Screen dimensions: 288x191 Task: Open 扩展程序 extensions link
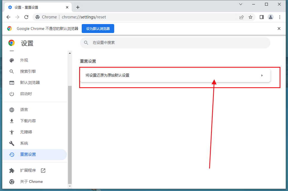pyautogui.click(x=34, y=171)
